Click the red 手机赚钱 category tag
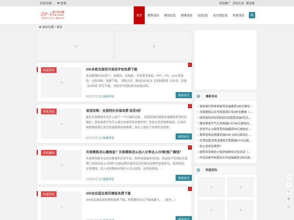The height and width of the screenshot is (220, 294). (x=49, y=153)
